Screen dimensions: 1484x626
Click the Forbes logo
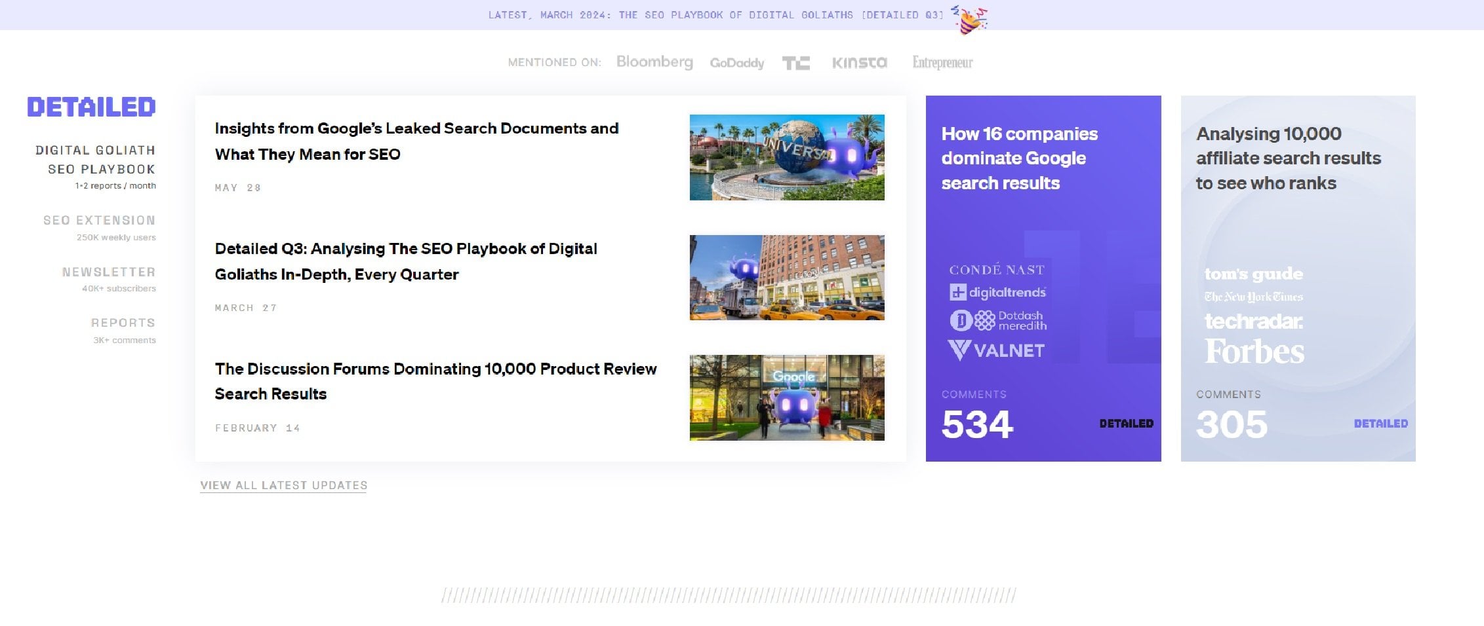tap(1254, 352)
